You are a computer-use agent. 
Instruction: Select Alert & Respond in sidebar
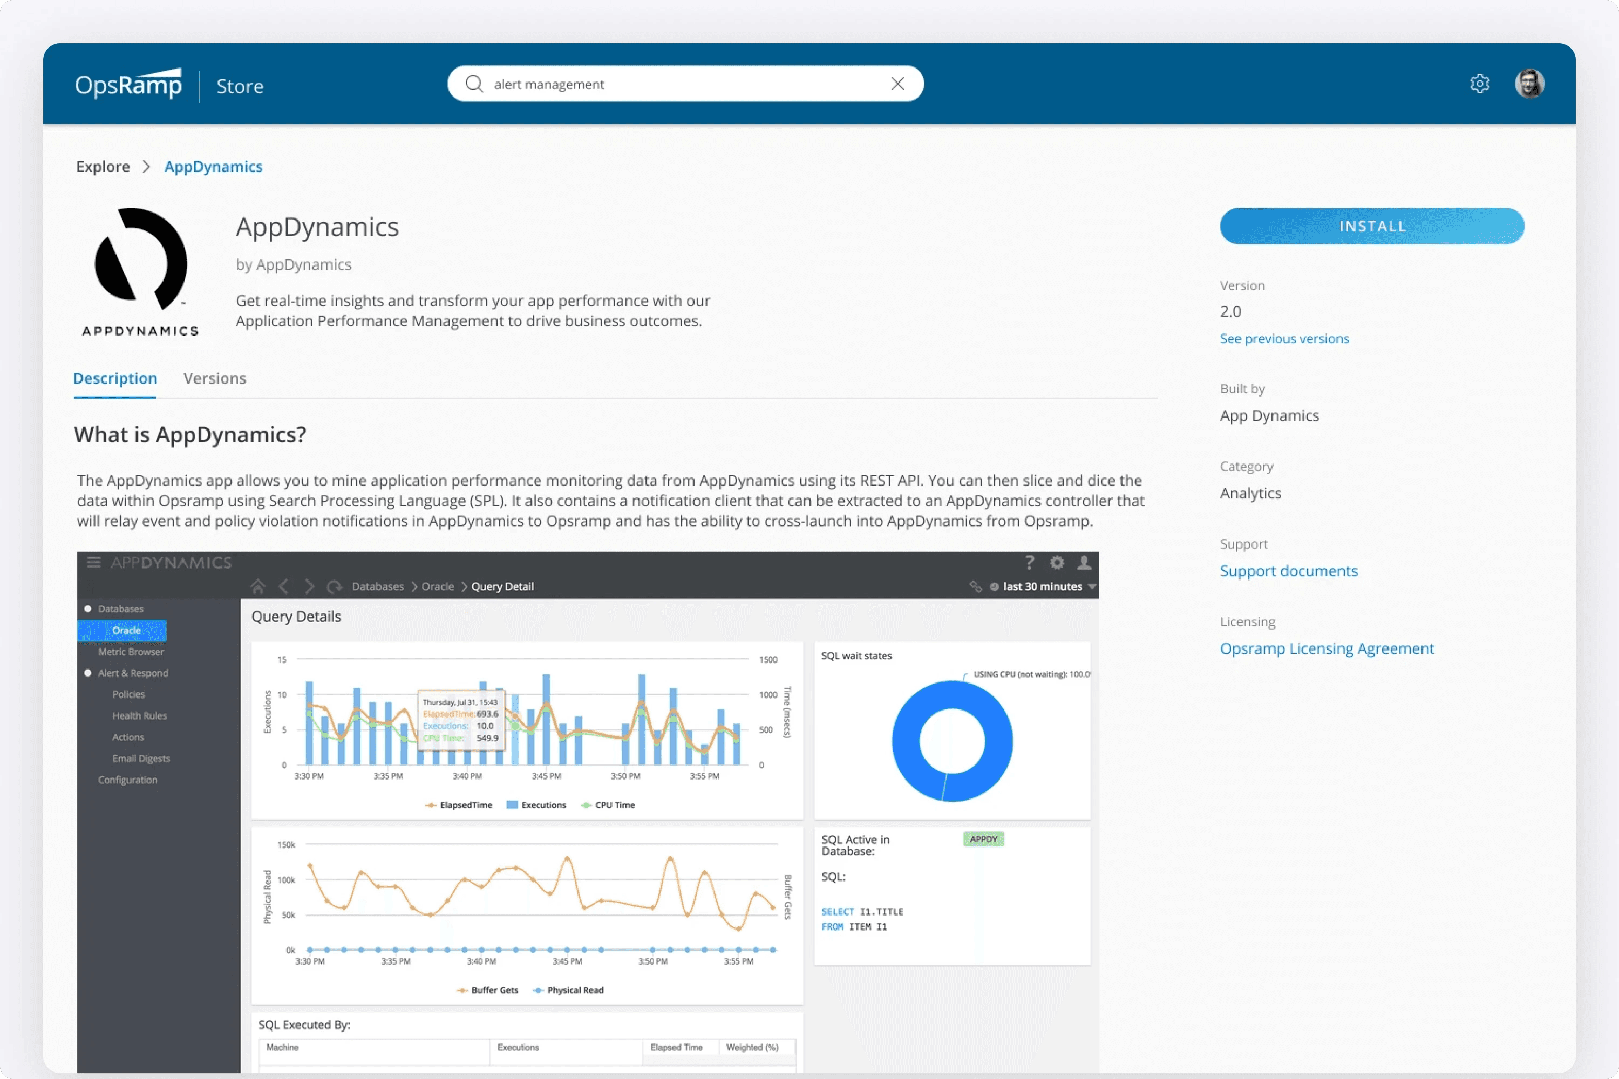pos(133,673)
